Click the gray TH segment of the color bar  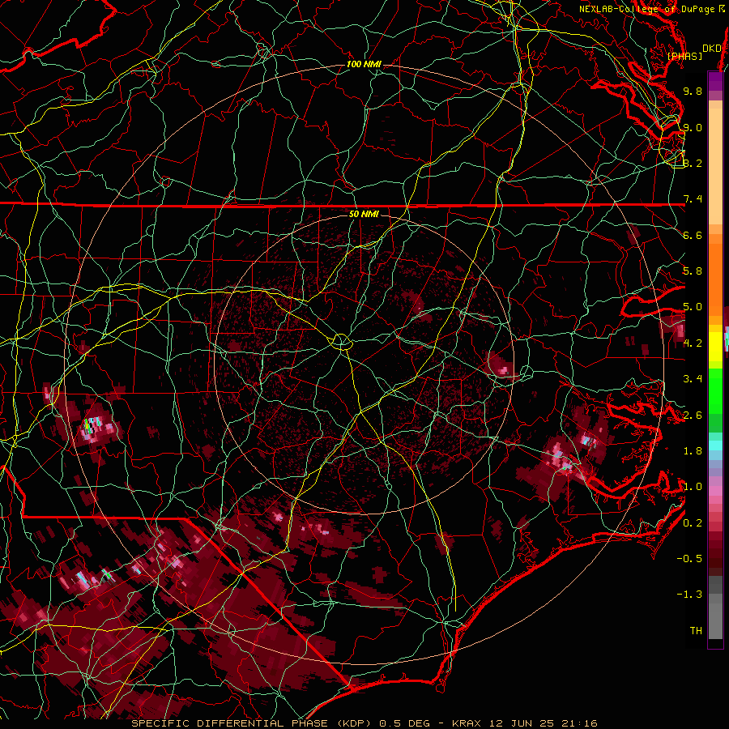tap(715, 616)
